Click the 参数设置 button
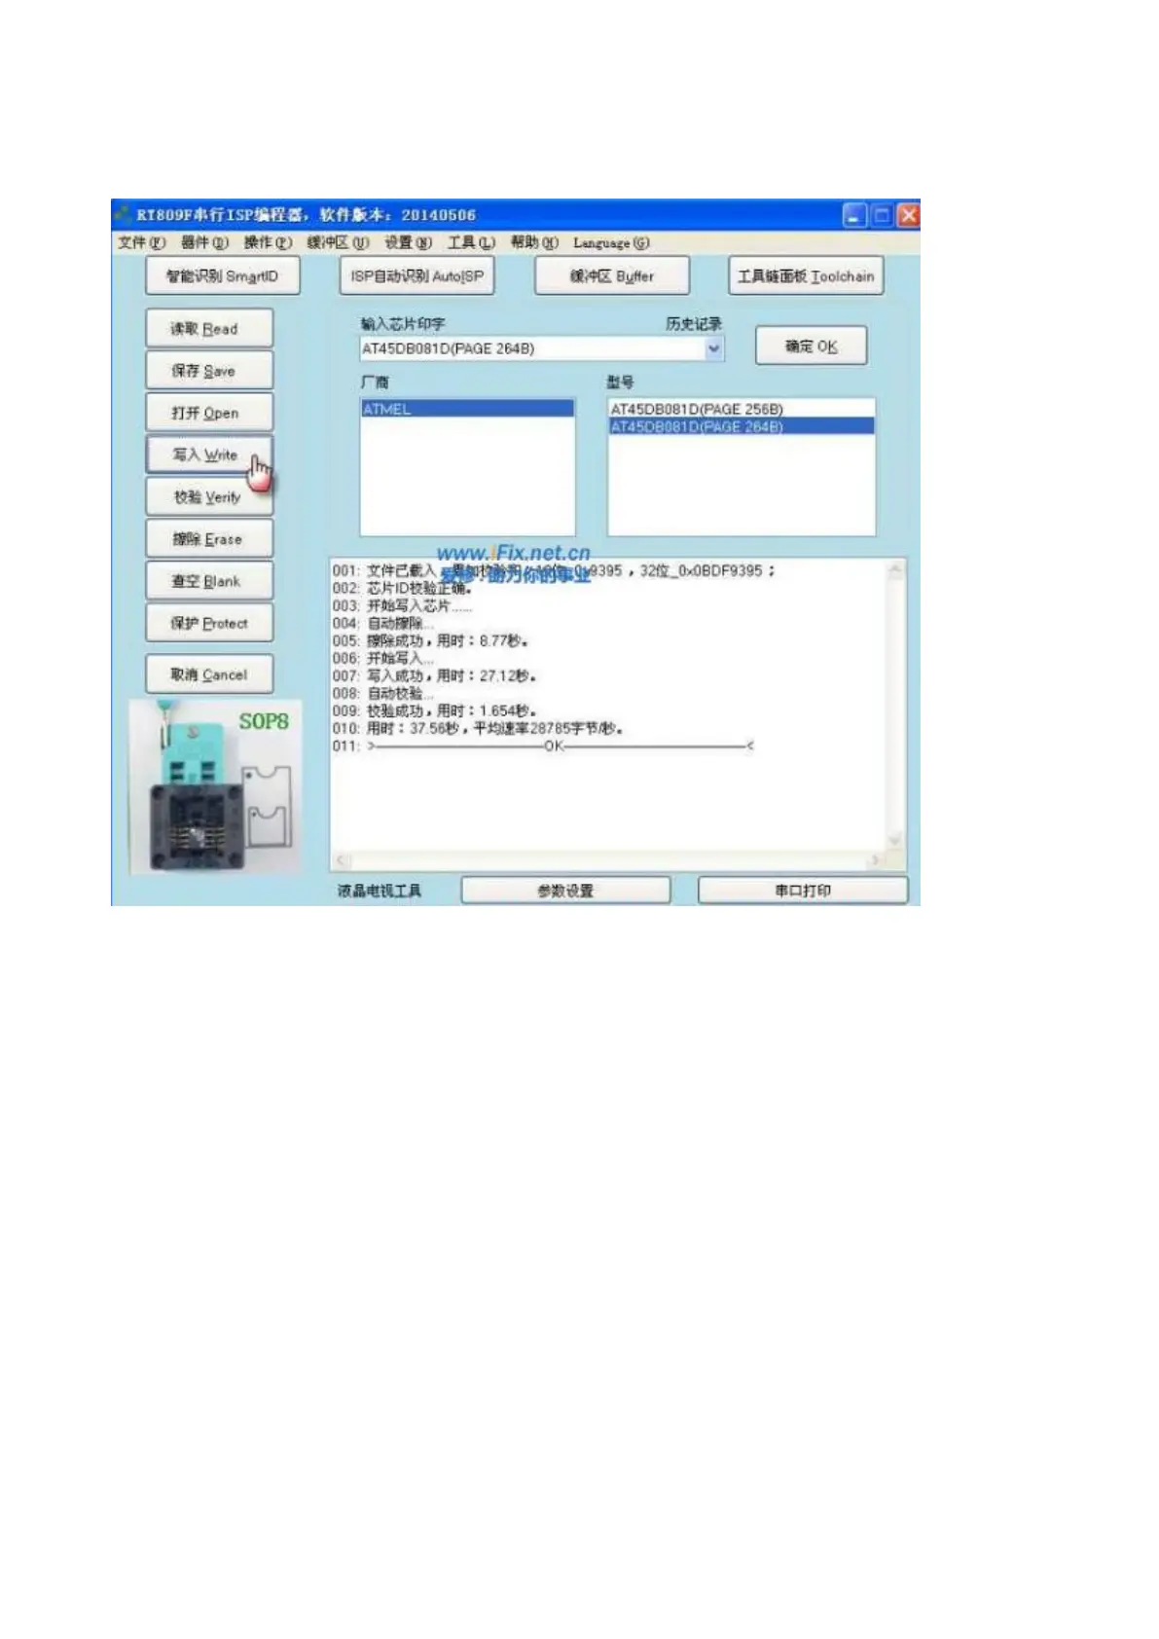Viewport: 1159px width, 1639px height. (565, 891)
